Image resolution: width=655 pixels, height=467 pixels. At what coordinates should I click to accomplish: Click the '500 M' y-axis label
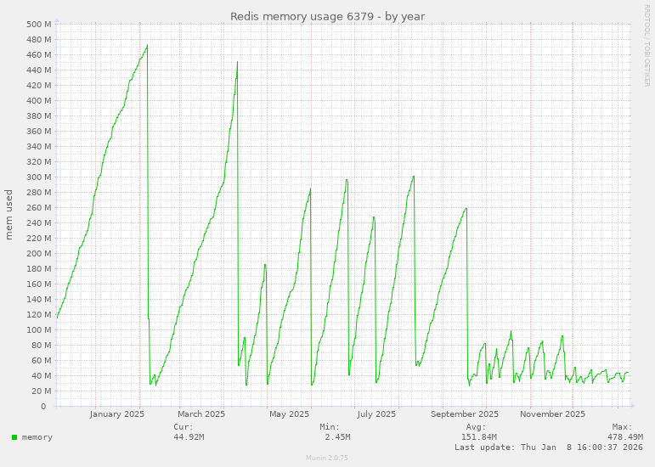coord(39,25)
